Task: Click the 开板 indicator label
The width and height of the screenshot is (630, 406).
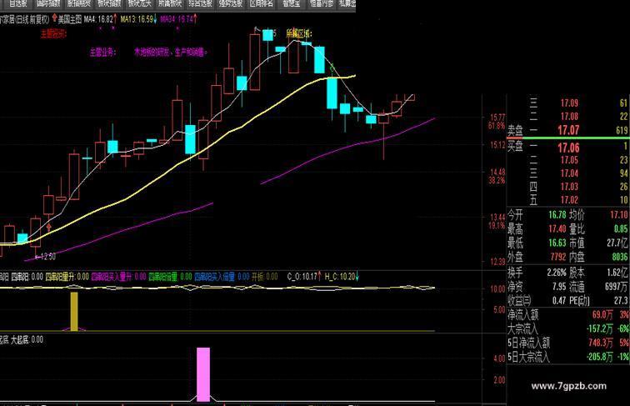Action: [x=265, y=277]
